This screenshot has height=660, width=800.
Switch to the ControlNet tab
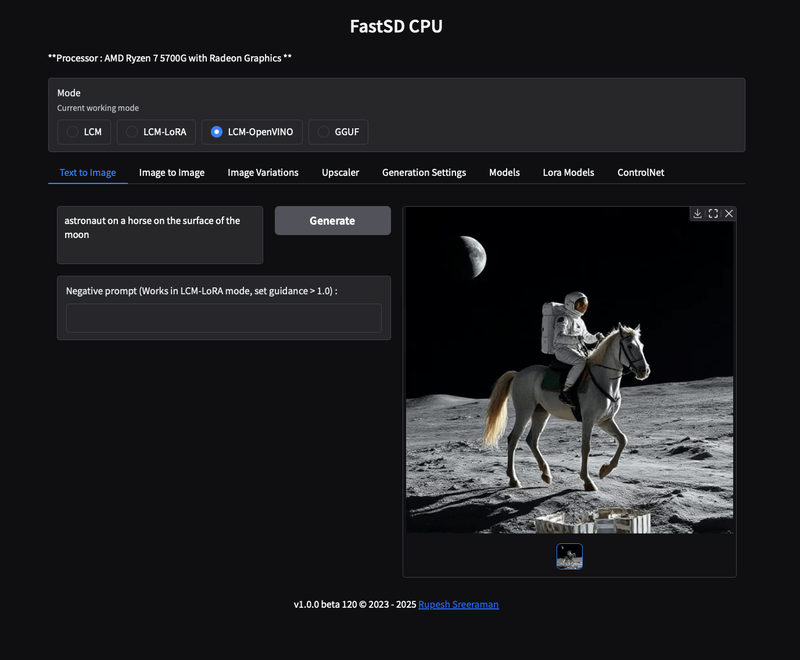640,172
